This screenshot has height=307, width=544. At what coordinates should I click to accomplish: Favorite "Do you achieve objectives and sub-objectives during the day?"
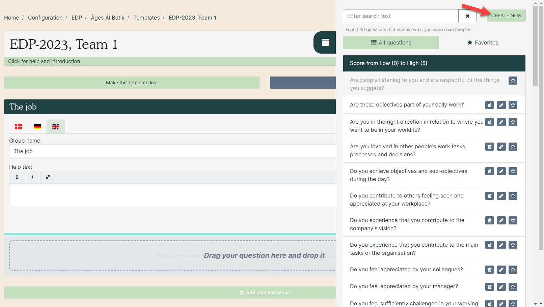click(513, 171)
